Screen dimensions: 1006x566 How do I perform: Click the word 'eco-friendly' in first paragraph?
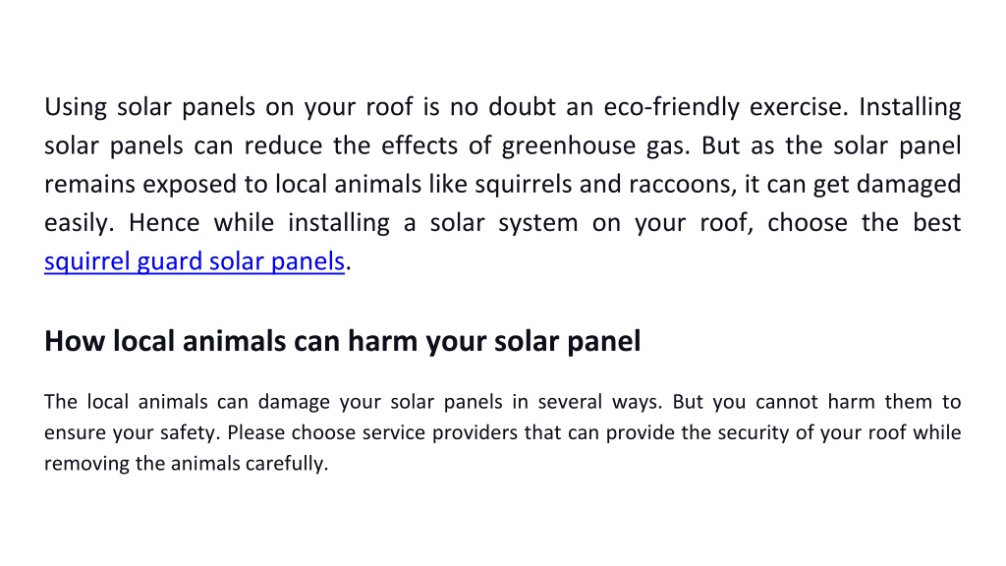point(672,107)
